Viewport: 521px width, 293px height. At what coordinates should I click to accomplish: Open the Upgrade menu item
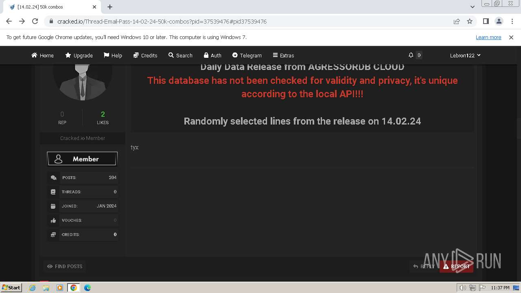pyautogui.click(x=79, y=55)
